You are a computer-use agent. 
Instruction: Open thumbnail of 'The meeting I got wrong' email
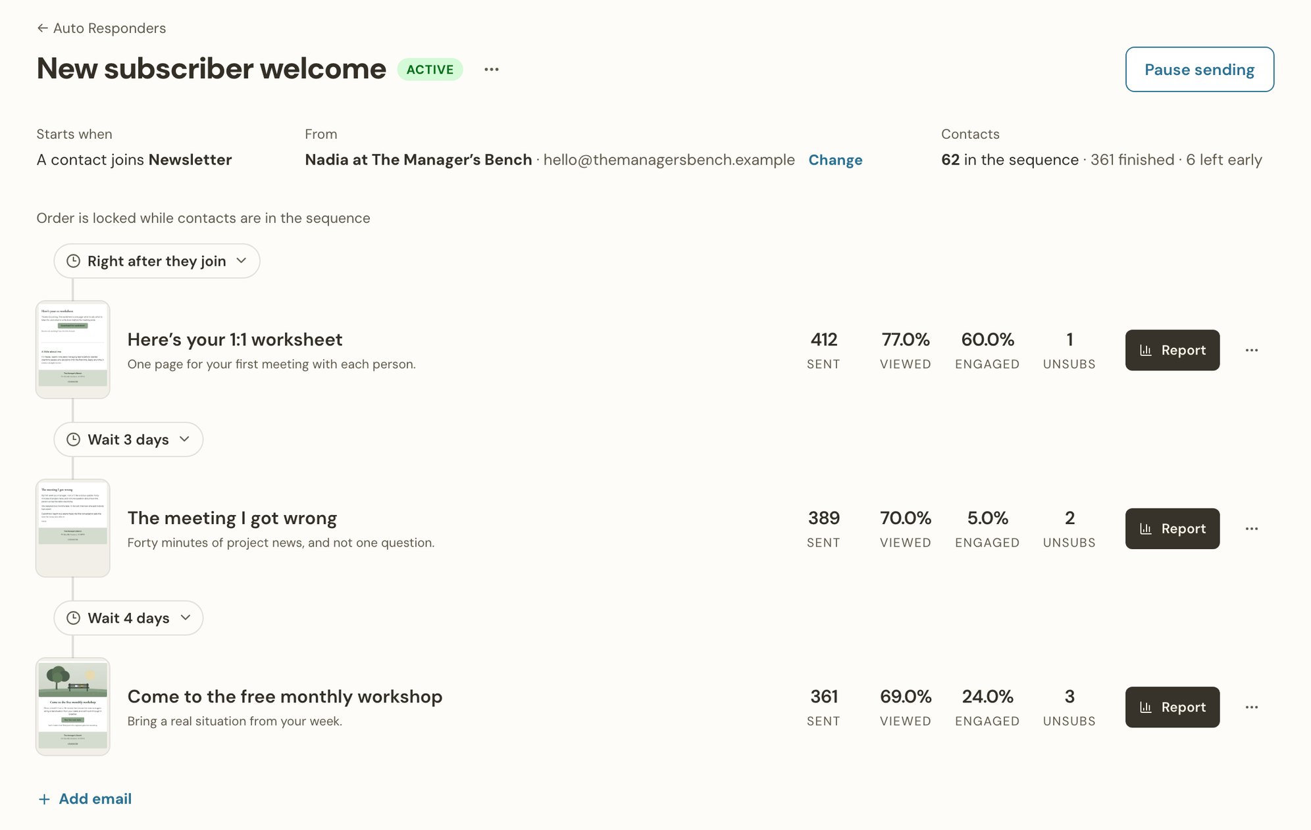72,528
